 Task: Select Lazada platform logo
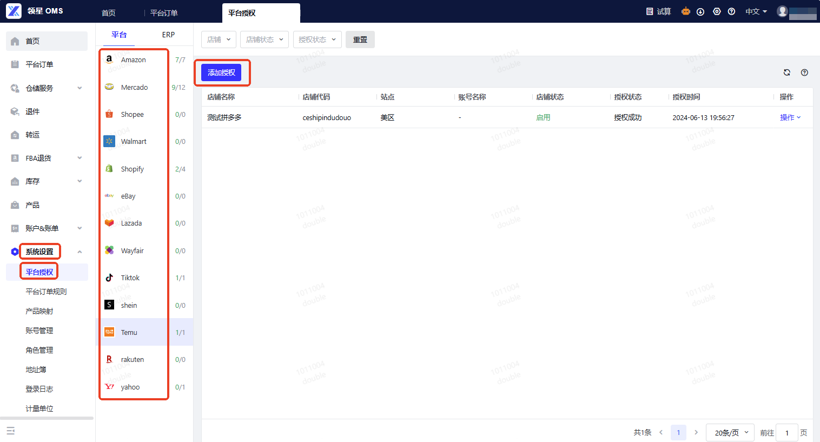point(109,223)
